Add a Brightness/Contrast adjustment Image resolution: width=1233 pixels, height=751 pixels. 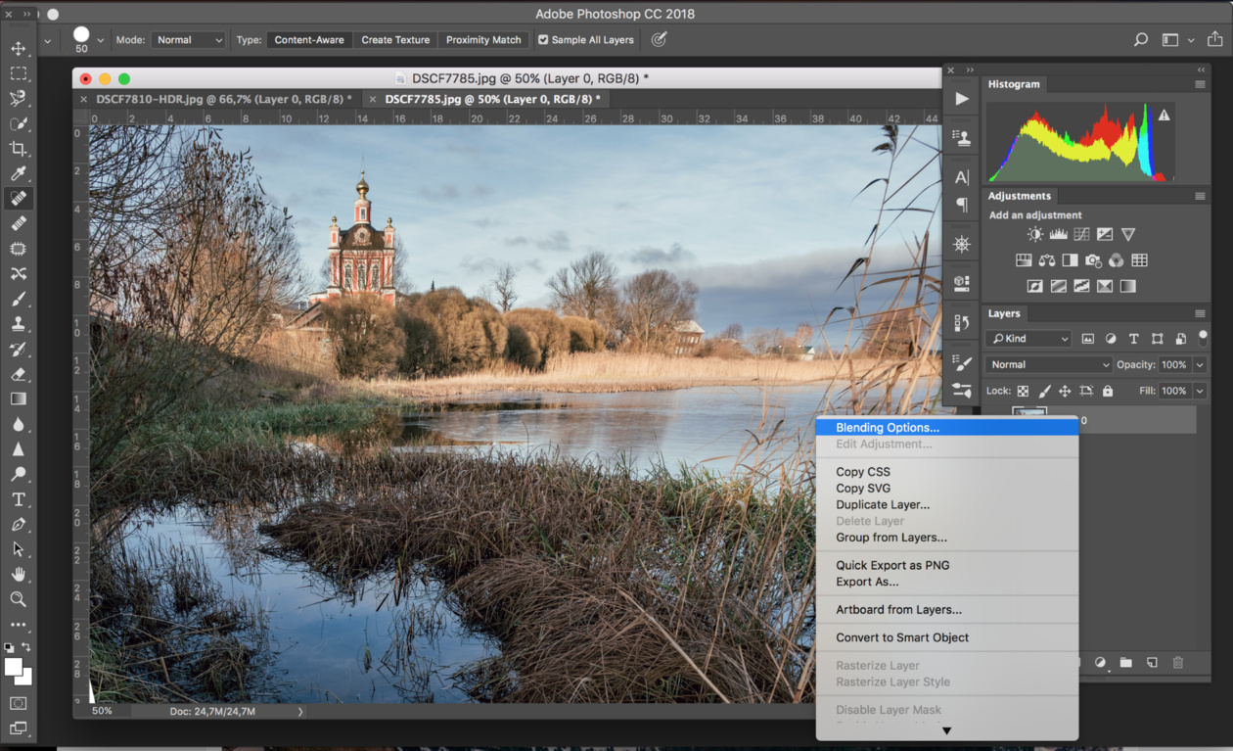click(x=1034, y=235)
